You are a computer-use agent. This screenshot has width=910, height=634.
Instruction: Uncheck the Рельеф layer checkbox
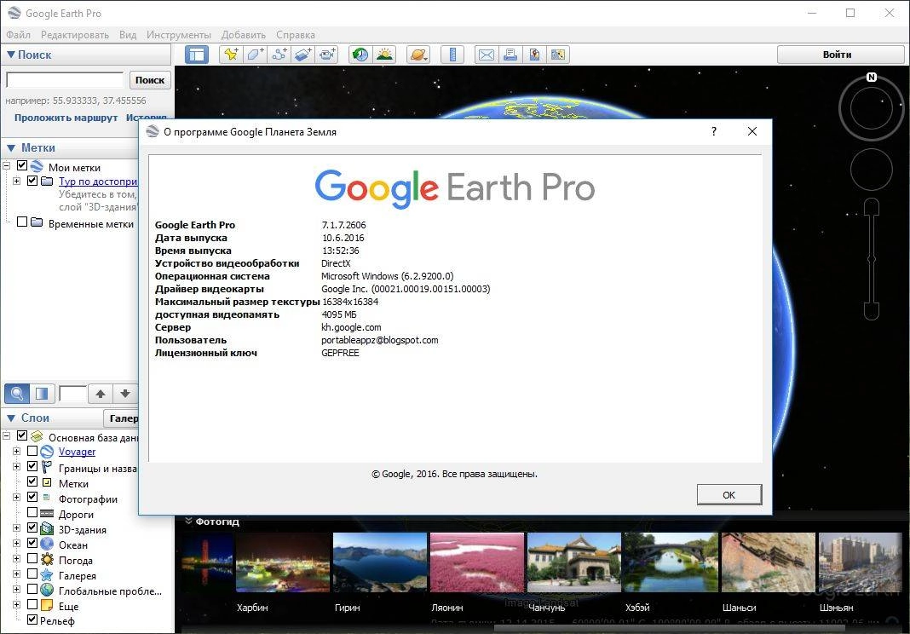pyautogui.click(x=32, y=620)
